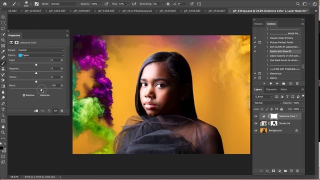The image size is (320, 180).
Task: Open the Colors Cyans dropdown
Action: click(x=41, y=55)
